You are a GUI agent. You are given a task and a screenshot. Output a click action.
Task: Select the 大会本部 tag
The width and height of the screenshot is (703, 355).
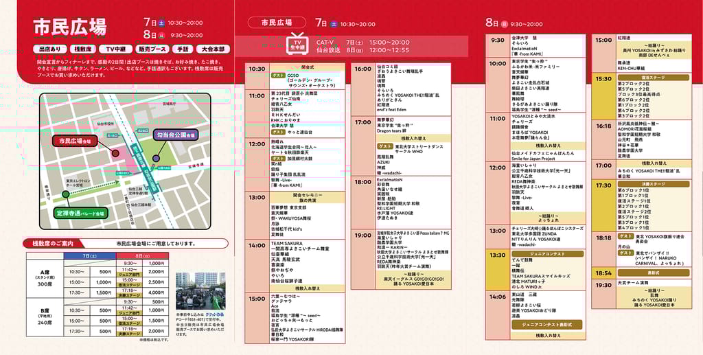(213, 49)
